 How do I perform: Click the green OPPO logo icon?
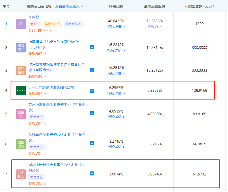[x=21, y=90]
